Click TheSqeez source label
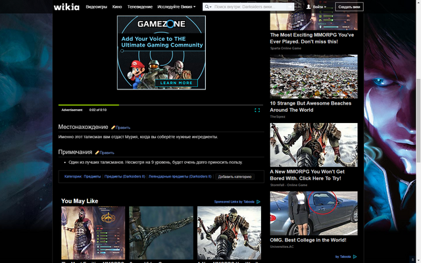This screenshot has height=263, width=421. [278, 116]
